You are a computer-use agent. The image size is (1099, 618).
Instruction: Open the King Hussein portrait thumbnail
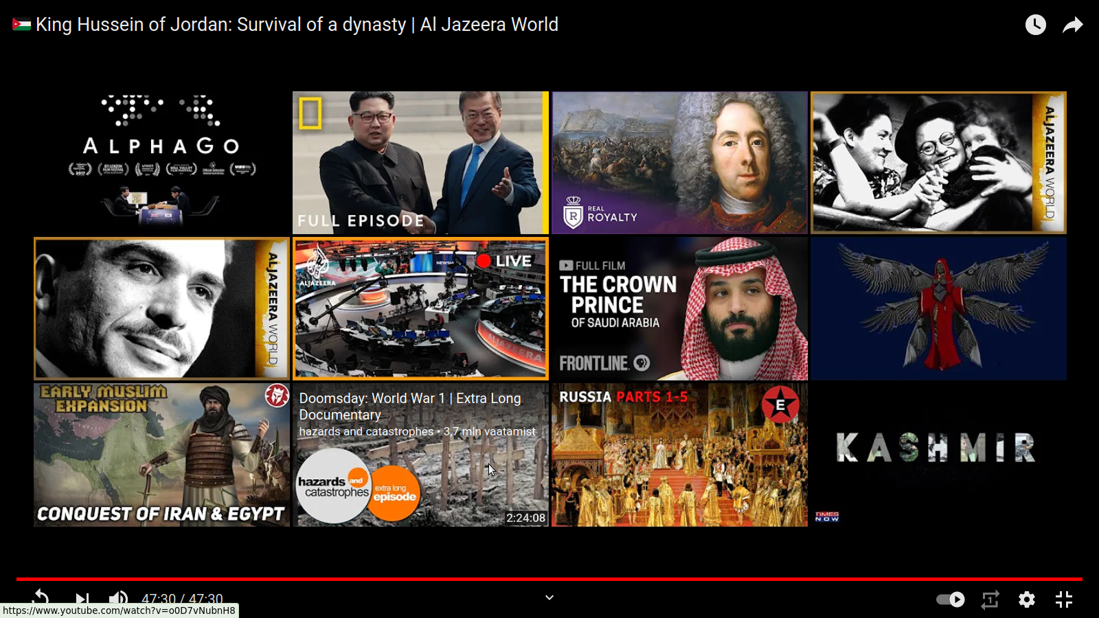(161, 309)
